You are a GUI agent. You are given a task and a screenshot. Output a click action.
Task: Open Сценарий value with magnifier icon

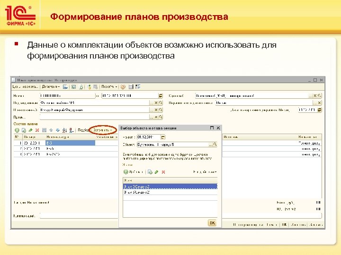click(319, 95)
